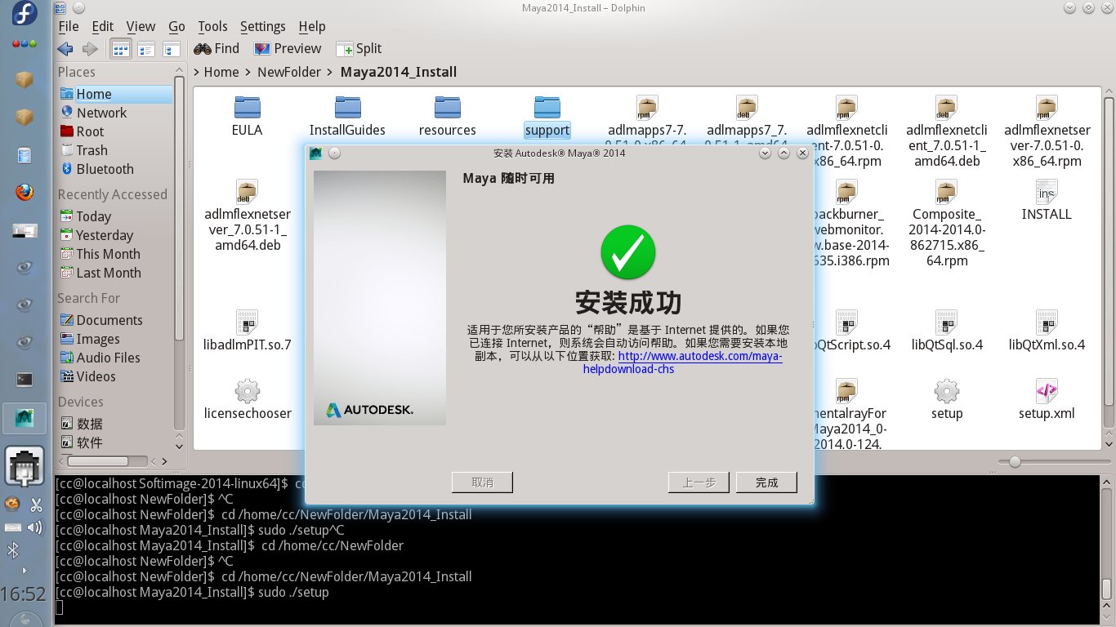Image resolution: width=1116 pixels, height=627 pixels.
Task: Click the Maya installer taskbar icon
Action: tap(25, 417)
